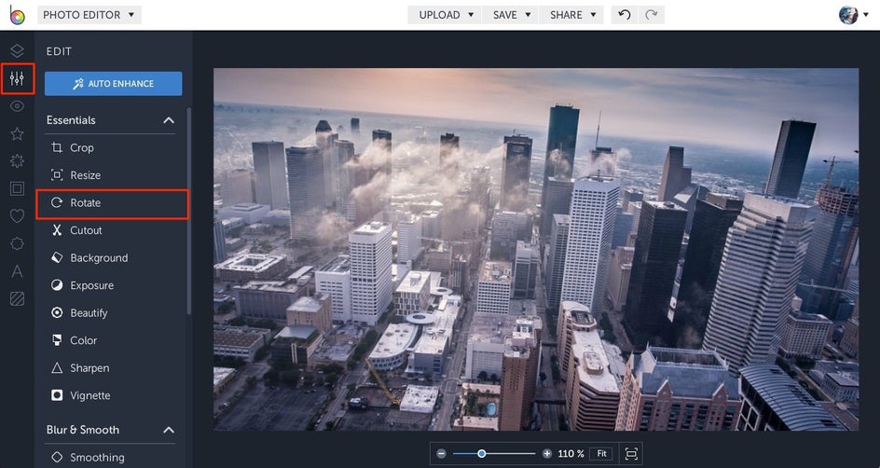880x468 pixels.
Task: Open the Upload dropdown menu
Action: tap(445, 15)
